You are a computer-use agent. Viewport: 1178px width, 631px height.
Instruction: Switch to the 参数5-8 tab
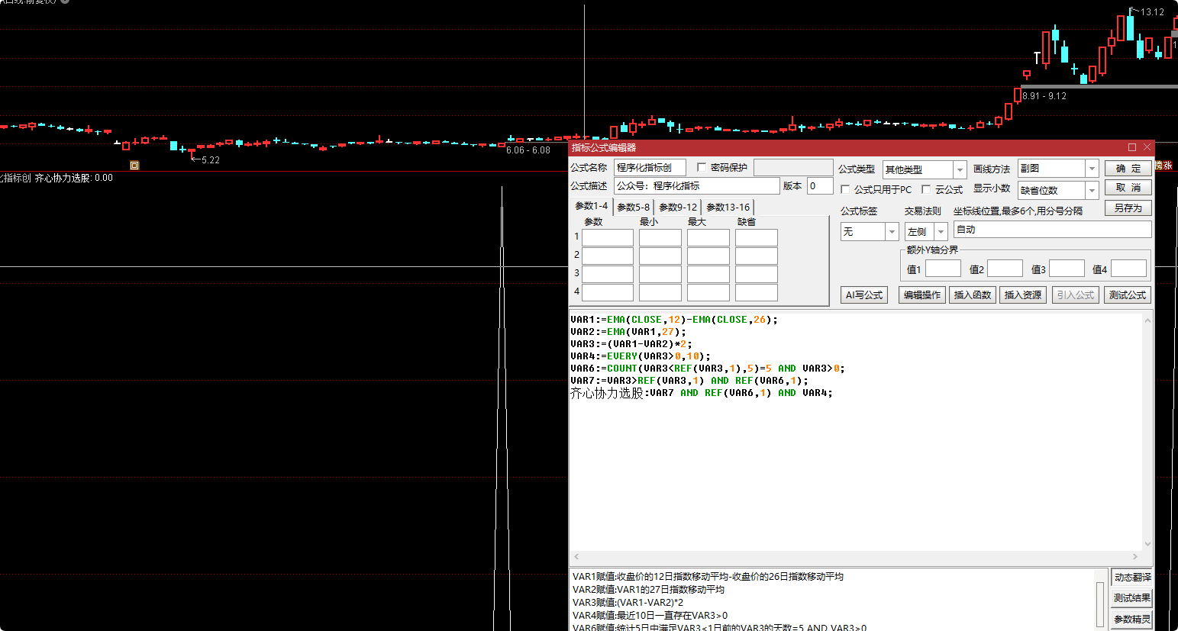tap(633, 207)
